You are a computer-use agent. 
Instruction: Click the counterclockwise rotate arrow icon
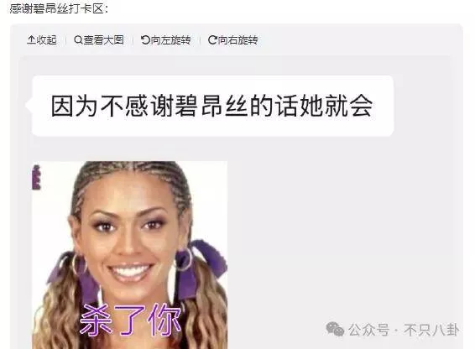[145, 39]
